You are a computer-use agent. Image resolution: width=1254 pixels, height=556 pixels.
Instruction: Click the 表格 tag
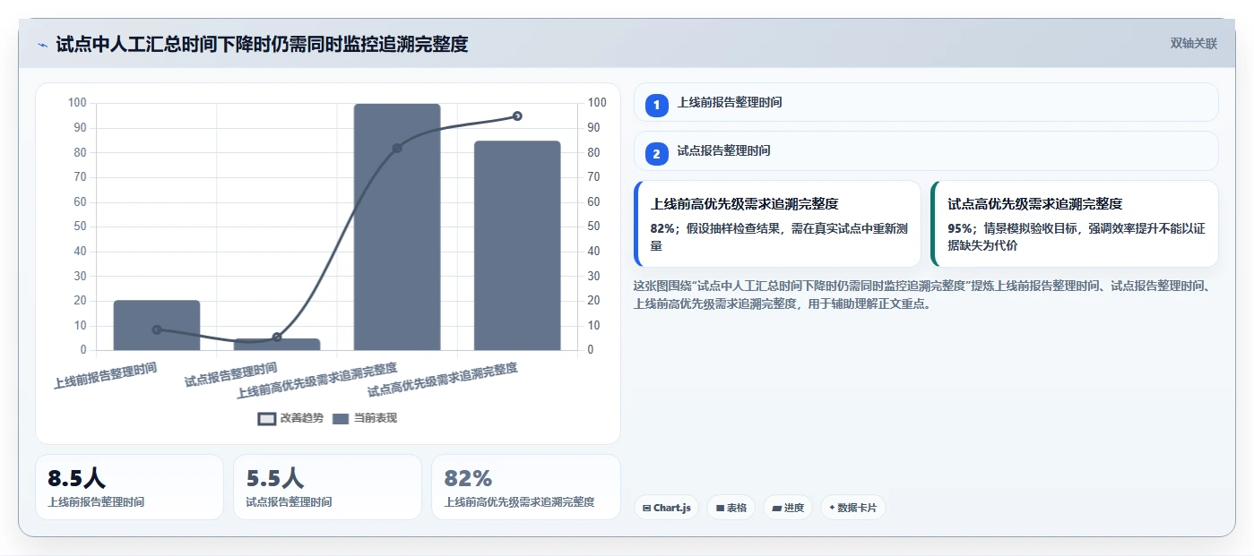[x=731, y=508]
